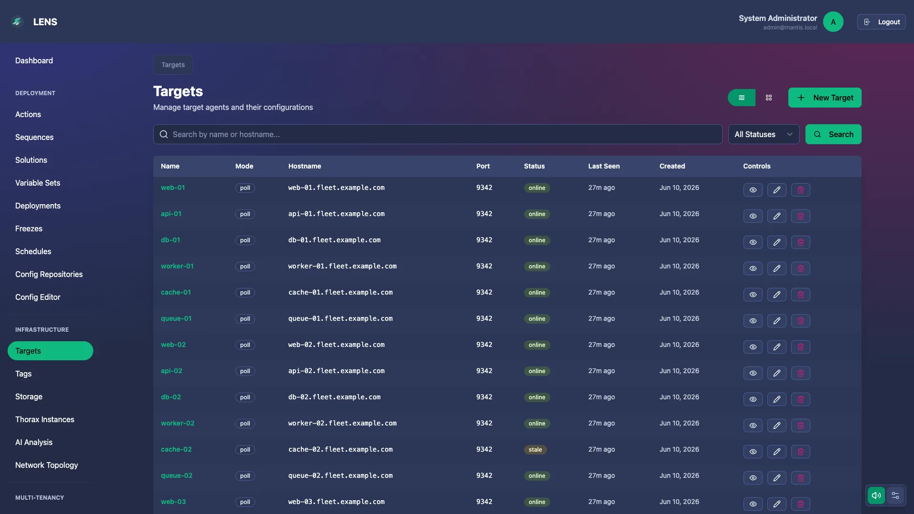Click the stale status badge for cache-02
The height and width of the screenshot is (514, 914).
pyautogui.click(x=535, y=450)
